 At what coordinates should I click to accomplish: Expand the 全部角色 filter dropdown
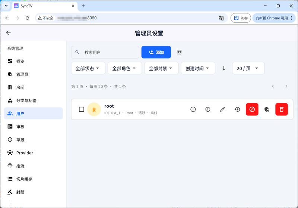[125, 68]
